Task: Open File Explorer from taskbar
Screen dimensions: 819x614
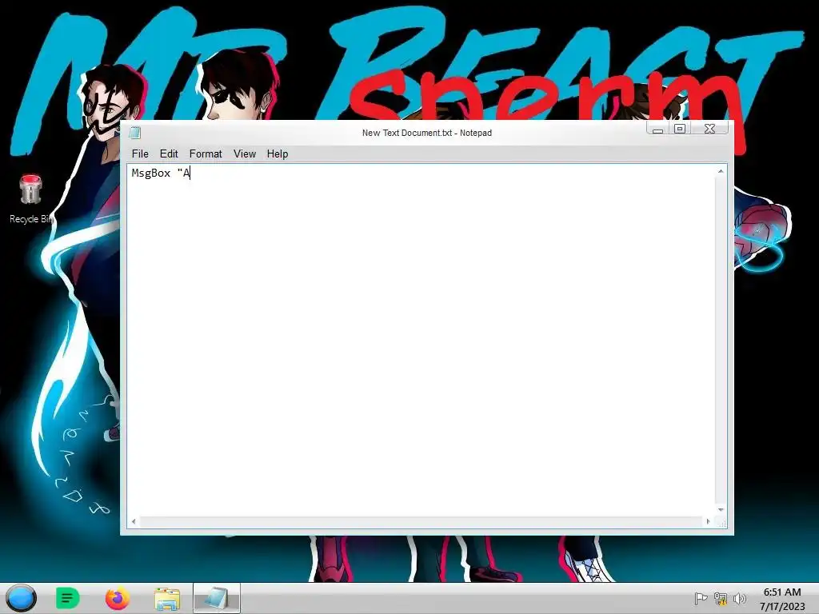Action: [167, 599]
